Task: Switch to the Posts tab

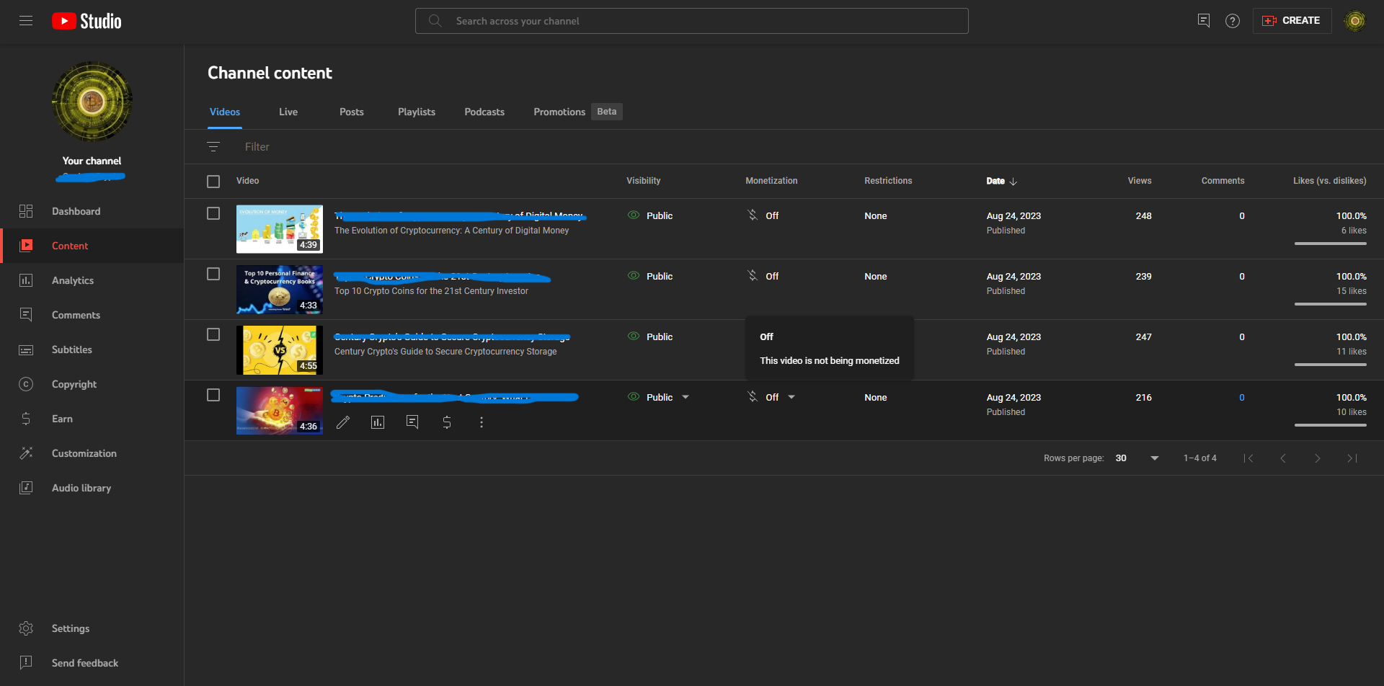Action: 352,112
